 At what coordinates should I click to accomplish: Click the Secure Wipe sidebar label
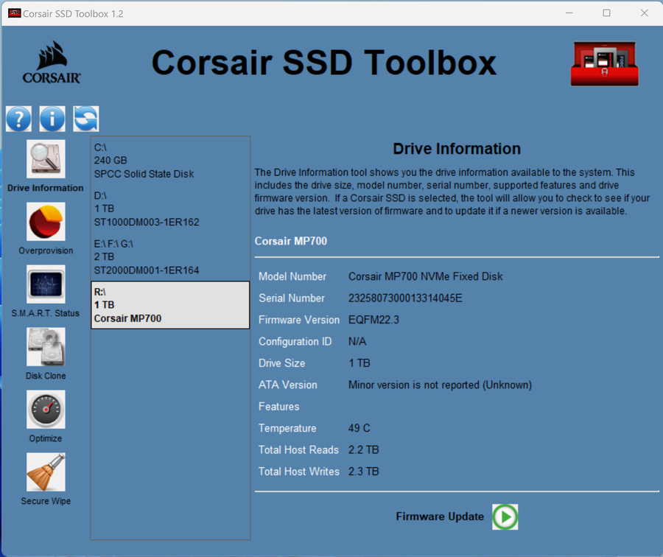coord(46,501)
